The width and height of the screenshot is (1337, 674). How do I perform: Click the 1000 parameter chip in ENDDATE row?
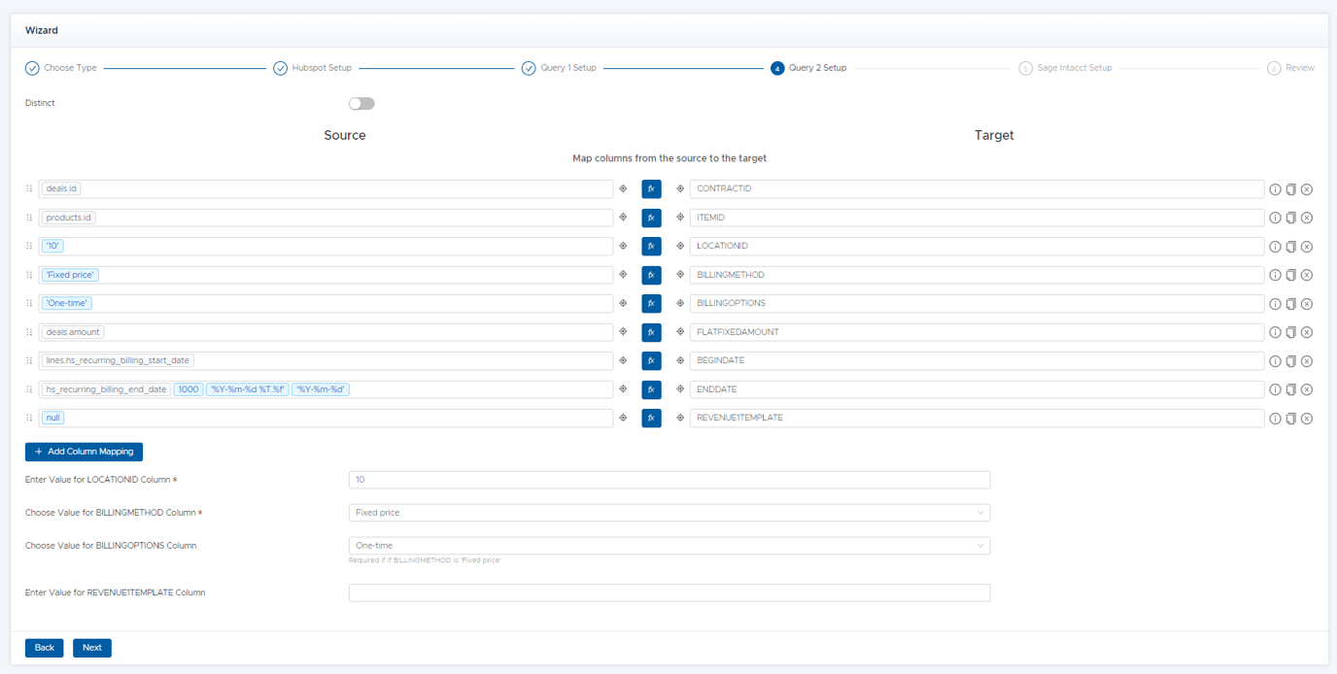click(189, 389)
